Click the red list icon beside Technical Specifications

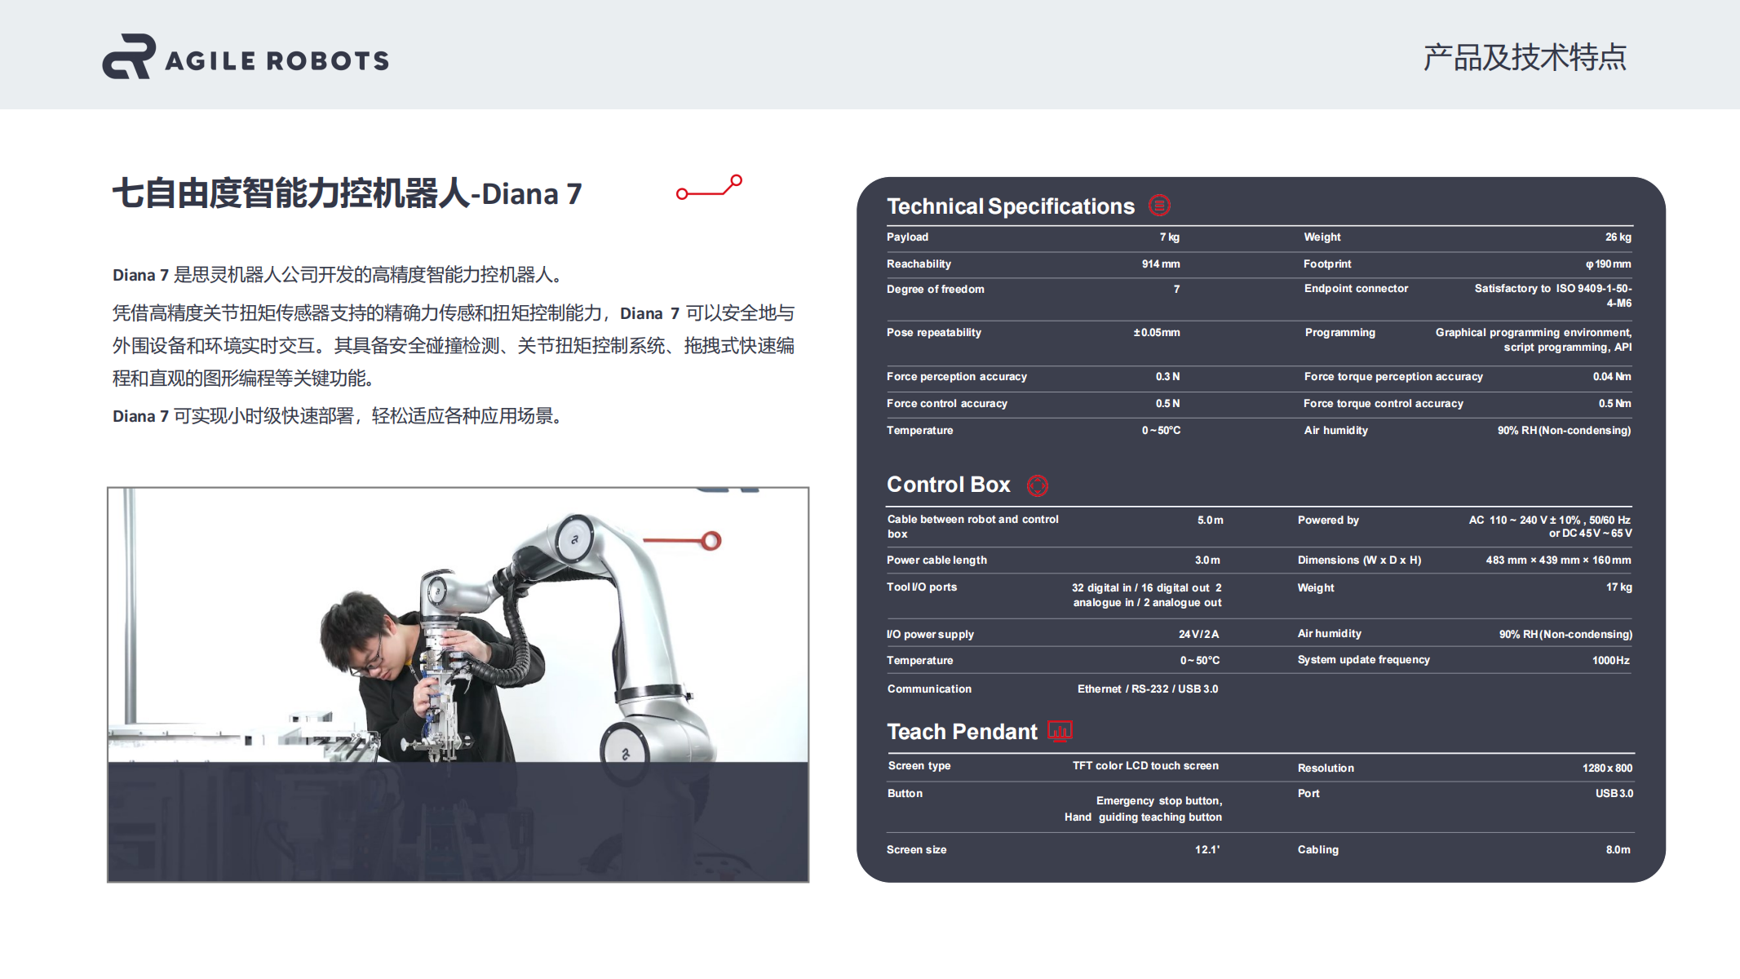[x=1159, y=206]
